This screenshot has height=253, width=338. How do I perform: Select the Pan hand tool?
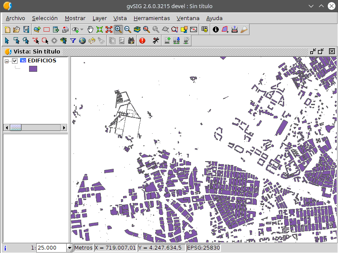[x=90, y=29]
